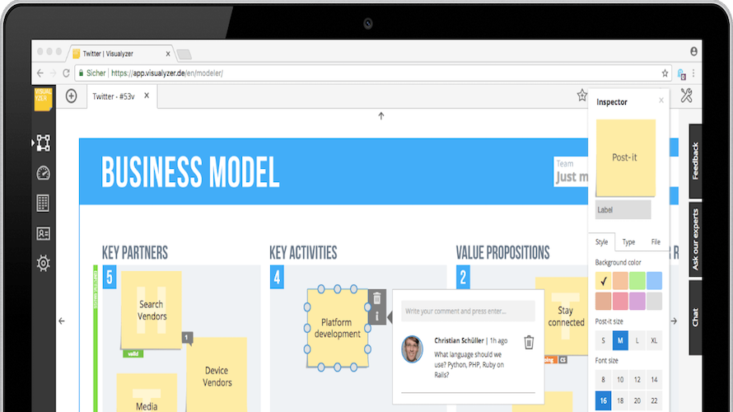Set post-it size to M
733x412 pixels.
tap(620, 340)
